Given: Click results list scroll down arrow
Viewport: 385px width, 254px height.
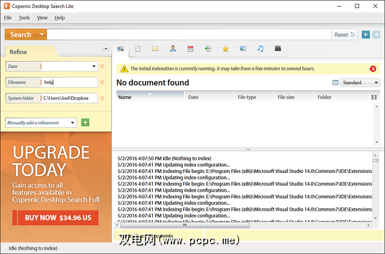Looking at the screenshot, I should coord(377,142).
